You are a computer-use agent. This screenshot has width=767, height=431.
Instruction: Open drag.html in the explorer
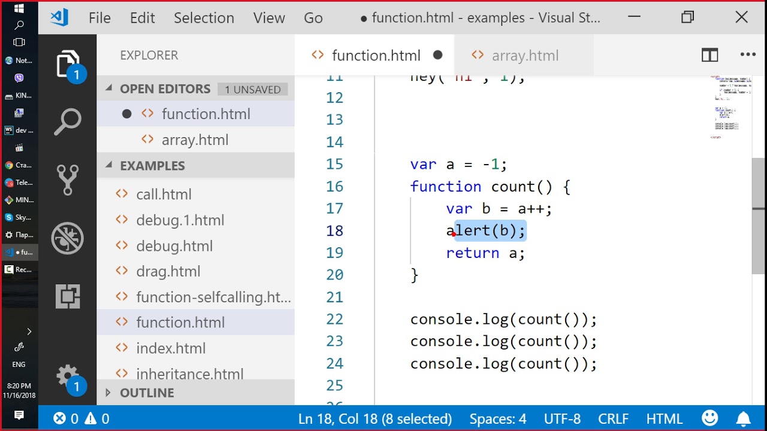(195, 271)
